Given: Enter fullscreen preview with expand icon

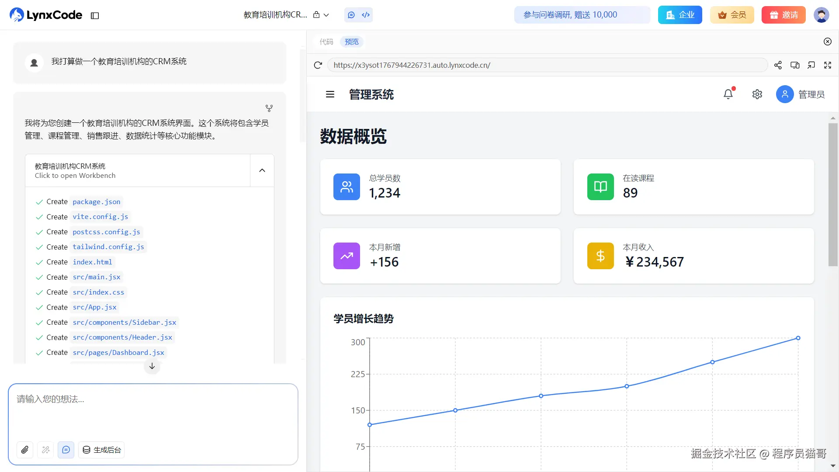Looking at the screenshot, I should (x=828, y=65).
